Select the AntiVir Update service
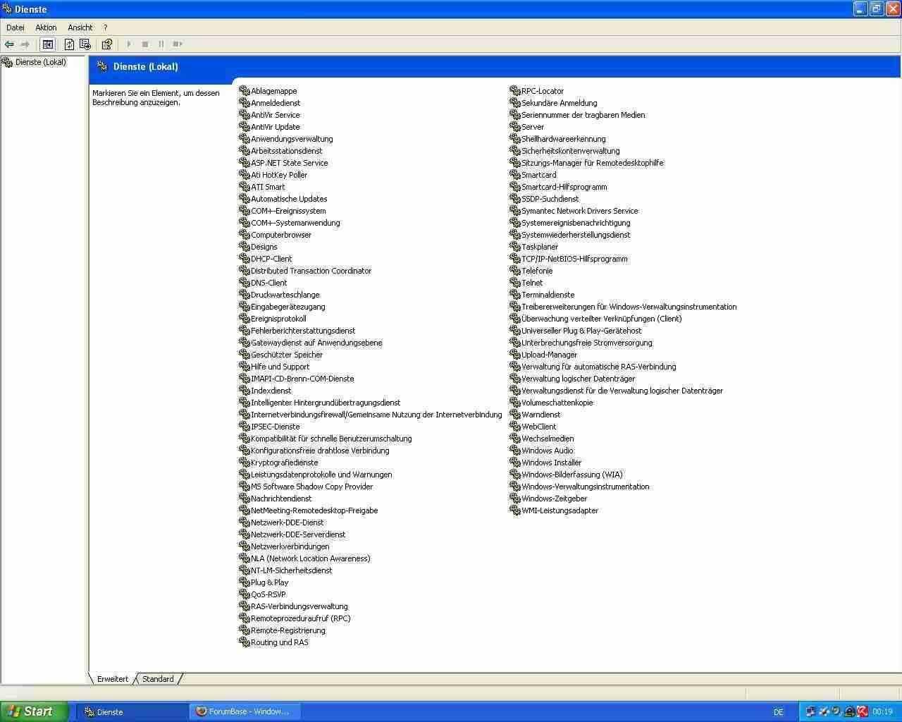 pyautogui.click(x=276, y=127)
